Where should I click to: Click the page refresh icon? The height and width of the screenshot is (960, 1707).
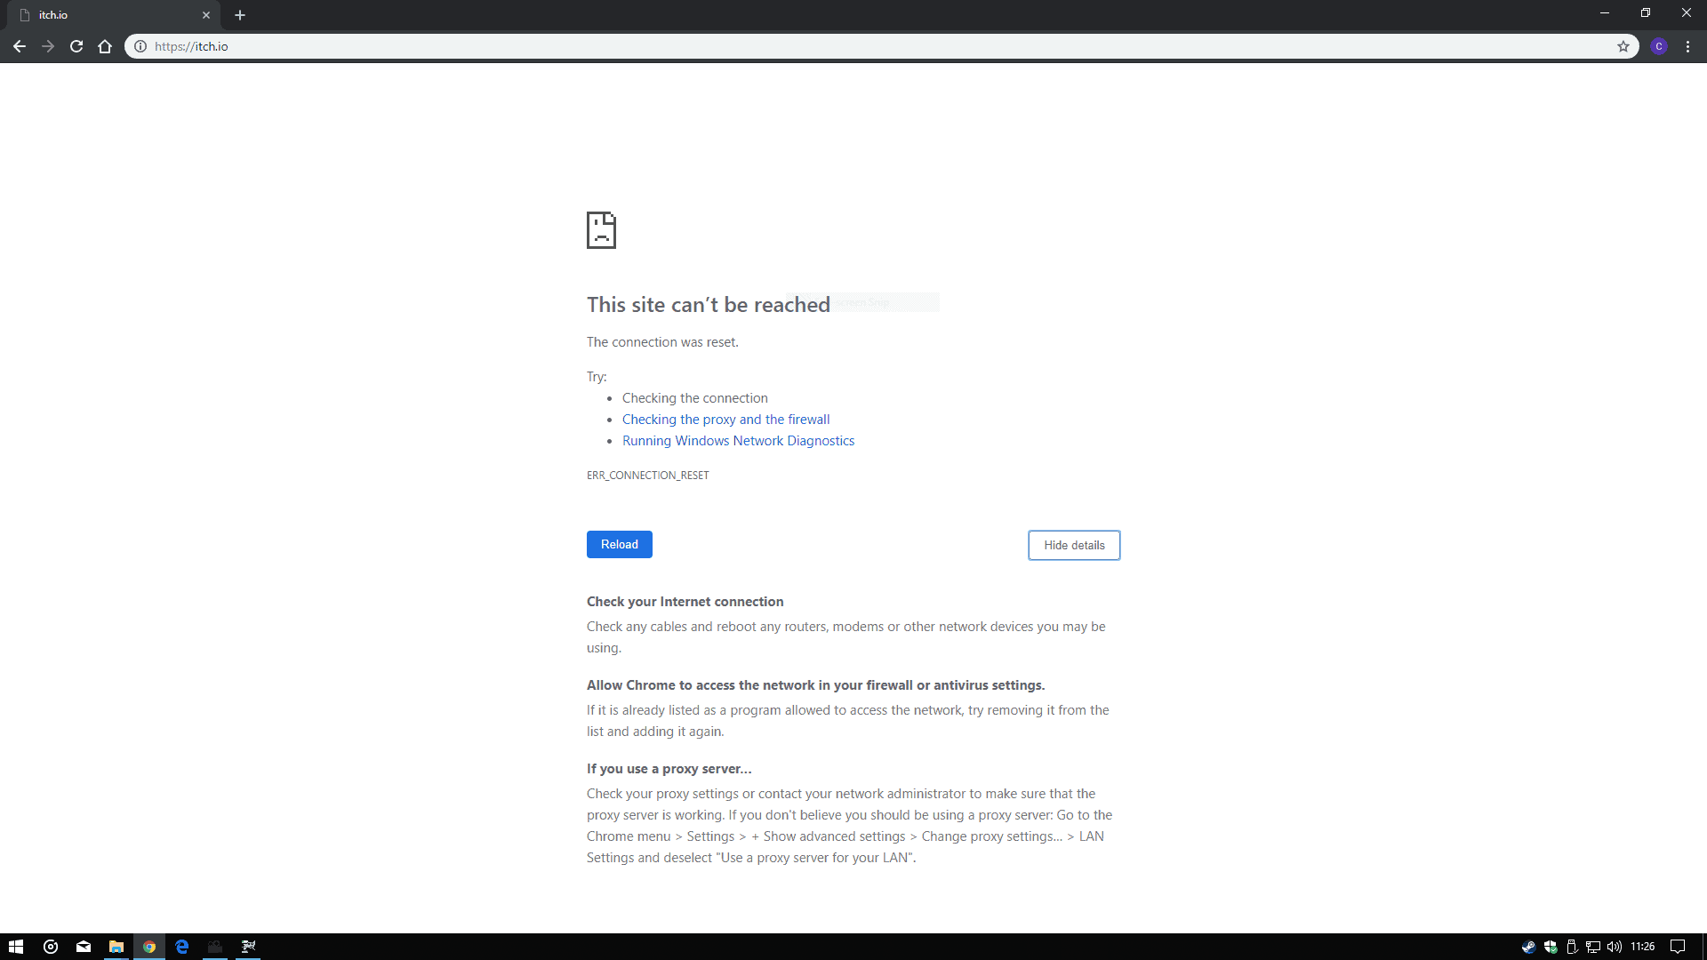pyautogui.click(x=76, y=47)
